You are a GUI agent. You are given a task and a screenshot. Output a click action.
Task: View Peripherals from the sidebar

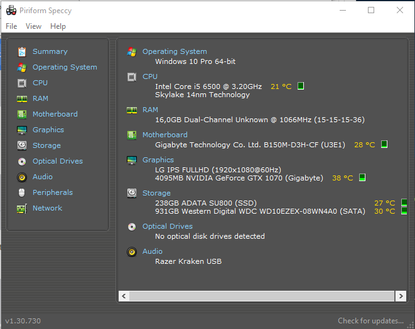(x=53, y=192)
